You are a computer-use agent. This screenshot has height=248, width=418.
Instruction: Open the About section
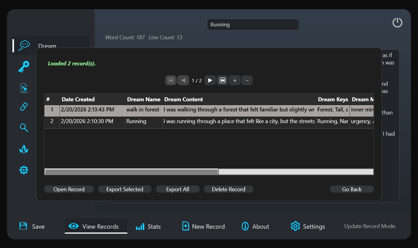click(x=255, y=227)
